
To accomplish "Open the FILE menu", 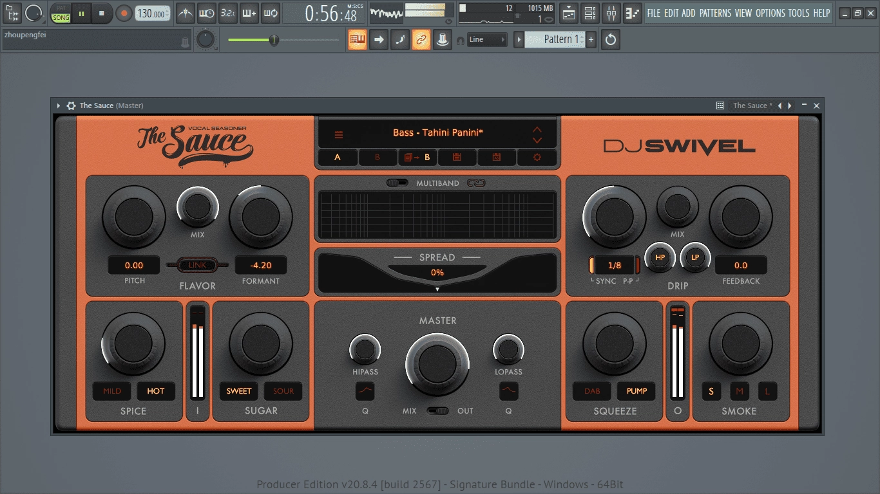I will pos(654,13).
